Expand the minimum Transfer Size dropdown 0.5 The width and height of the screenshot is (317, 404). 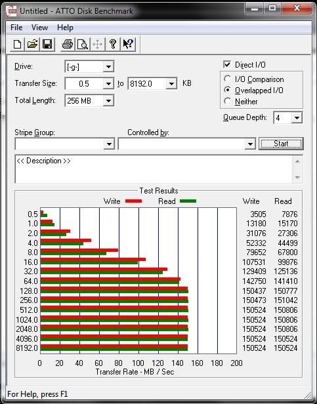tap(108, 84)
